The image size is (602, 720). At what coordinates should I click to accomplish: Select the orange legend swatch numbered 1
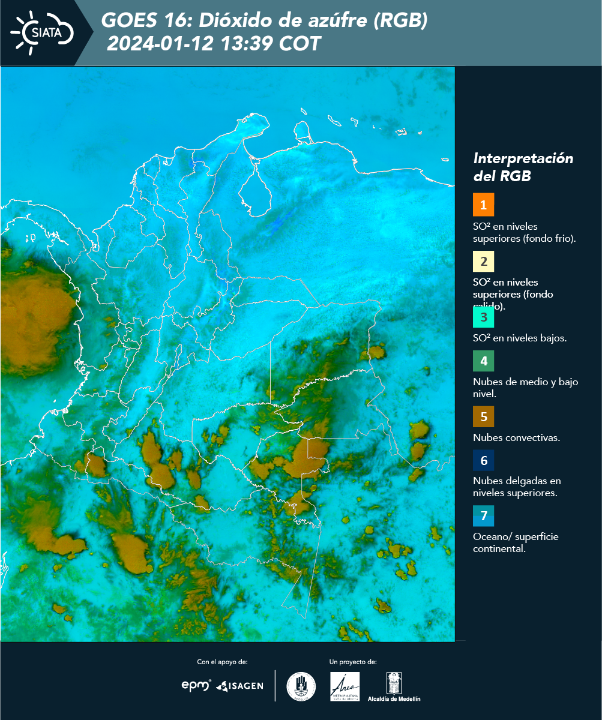(x=483, y=205)
